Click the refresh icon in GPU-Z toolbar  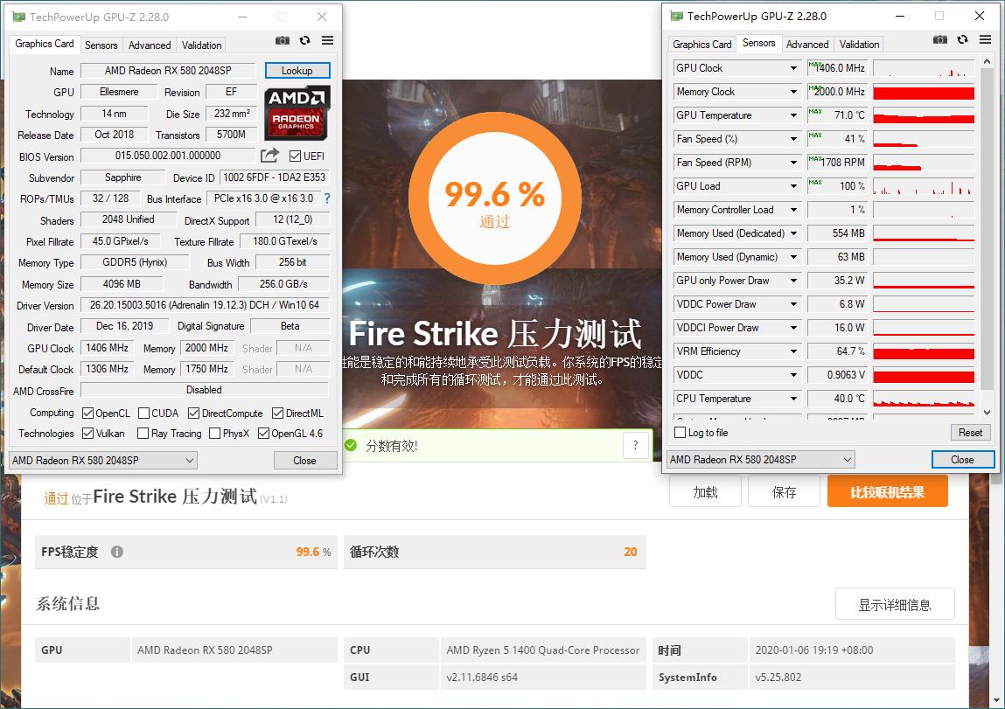point(304,39)
